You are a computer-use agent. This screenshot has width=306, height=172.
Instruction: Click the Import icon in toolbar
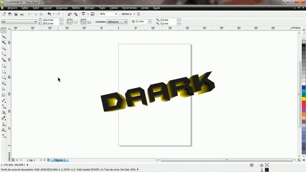70,14
